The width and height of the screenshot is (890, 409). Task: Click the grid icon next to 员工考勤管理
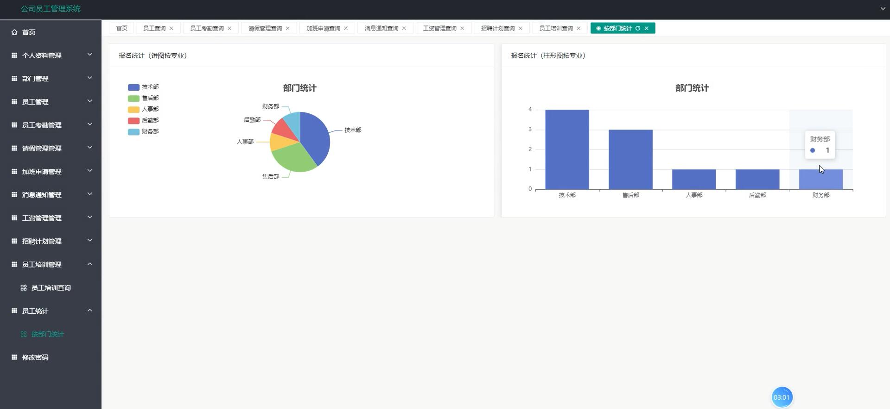click(x=14, y=125)
